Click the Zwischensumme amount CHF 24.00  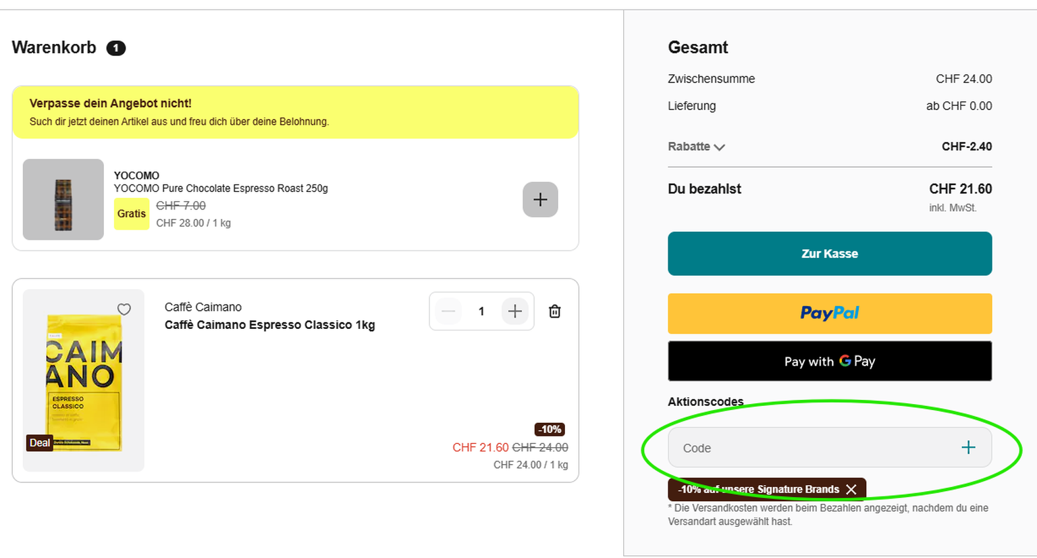964,79
